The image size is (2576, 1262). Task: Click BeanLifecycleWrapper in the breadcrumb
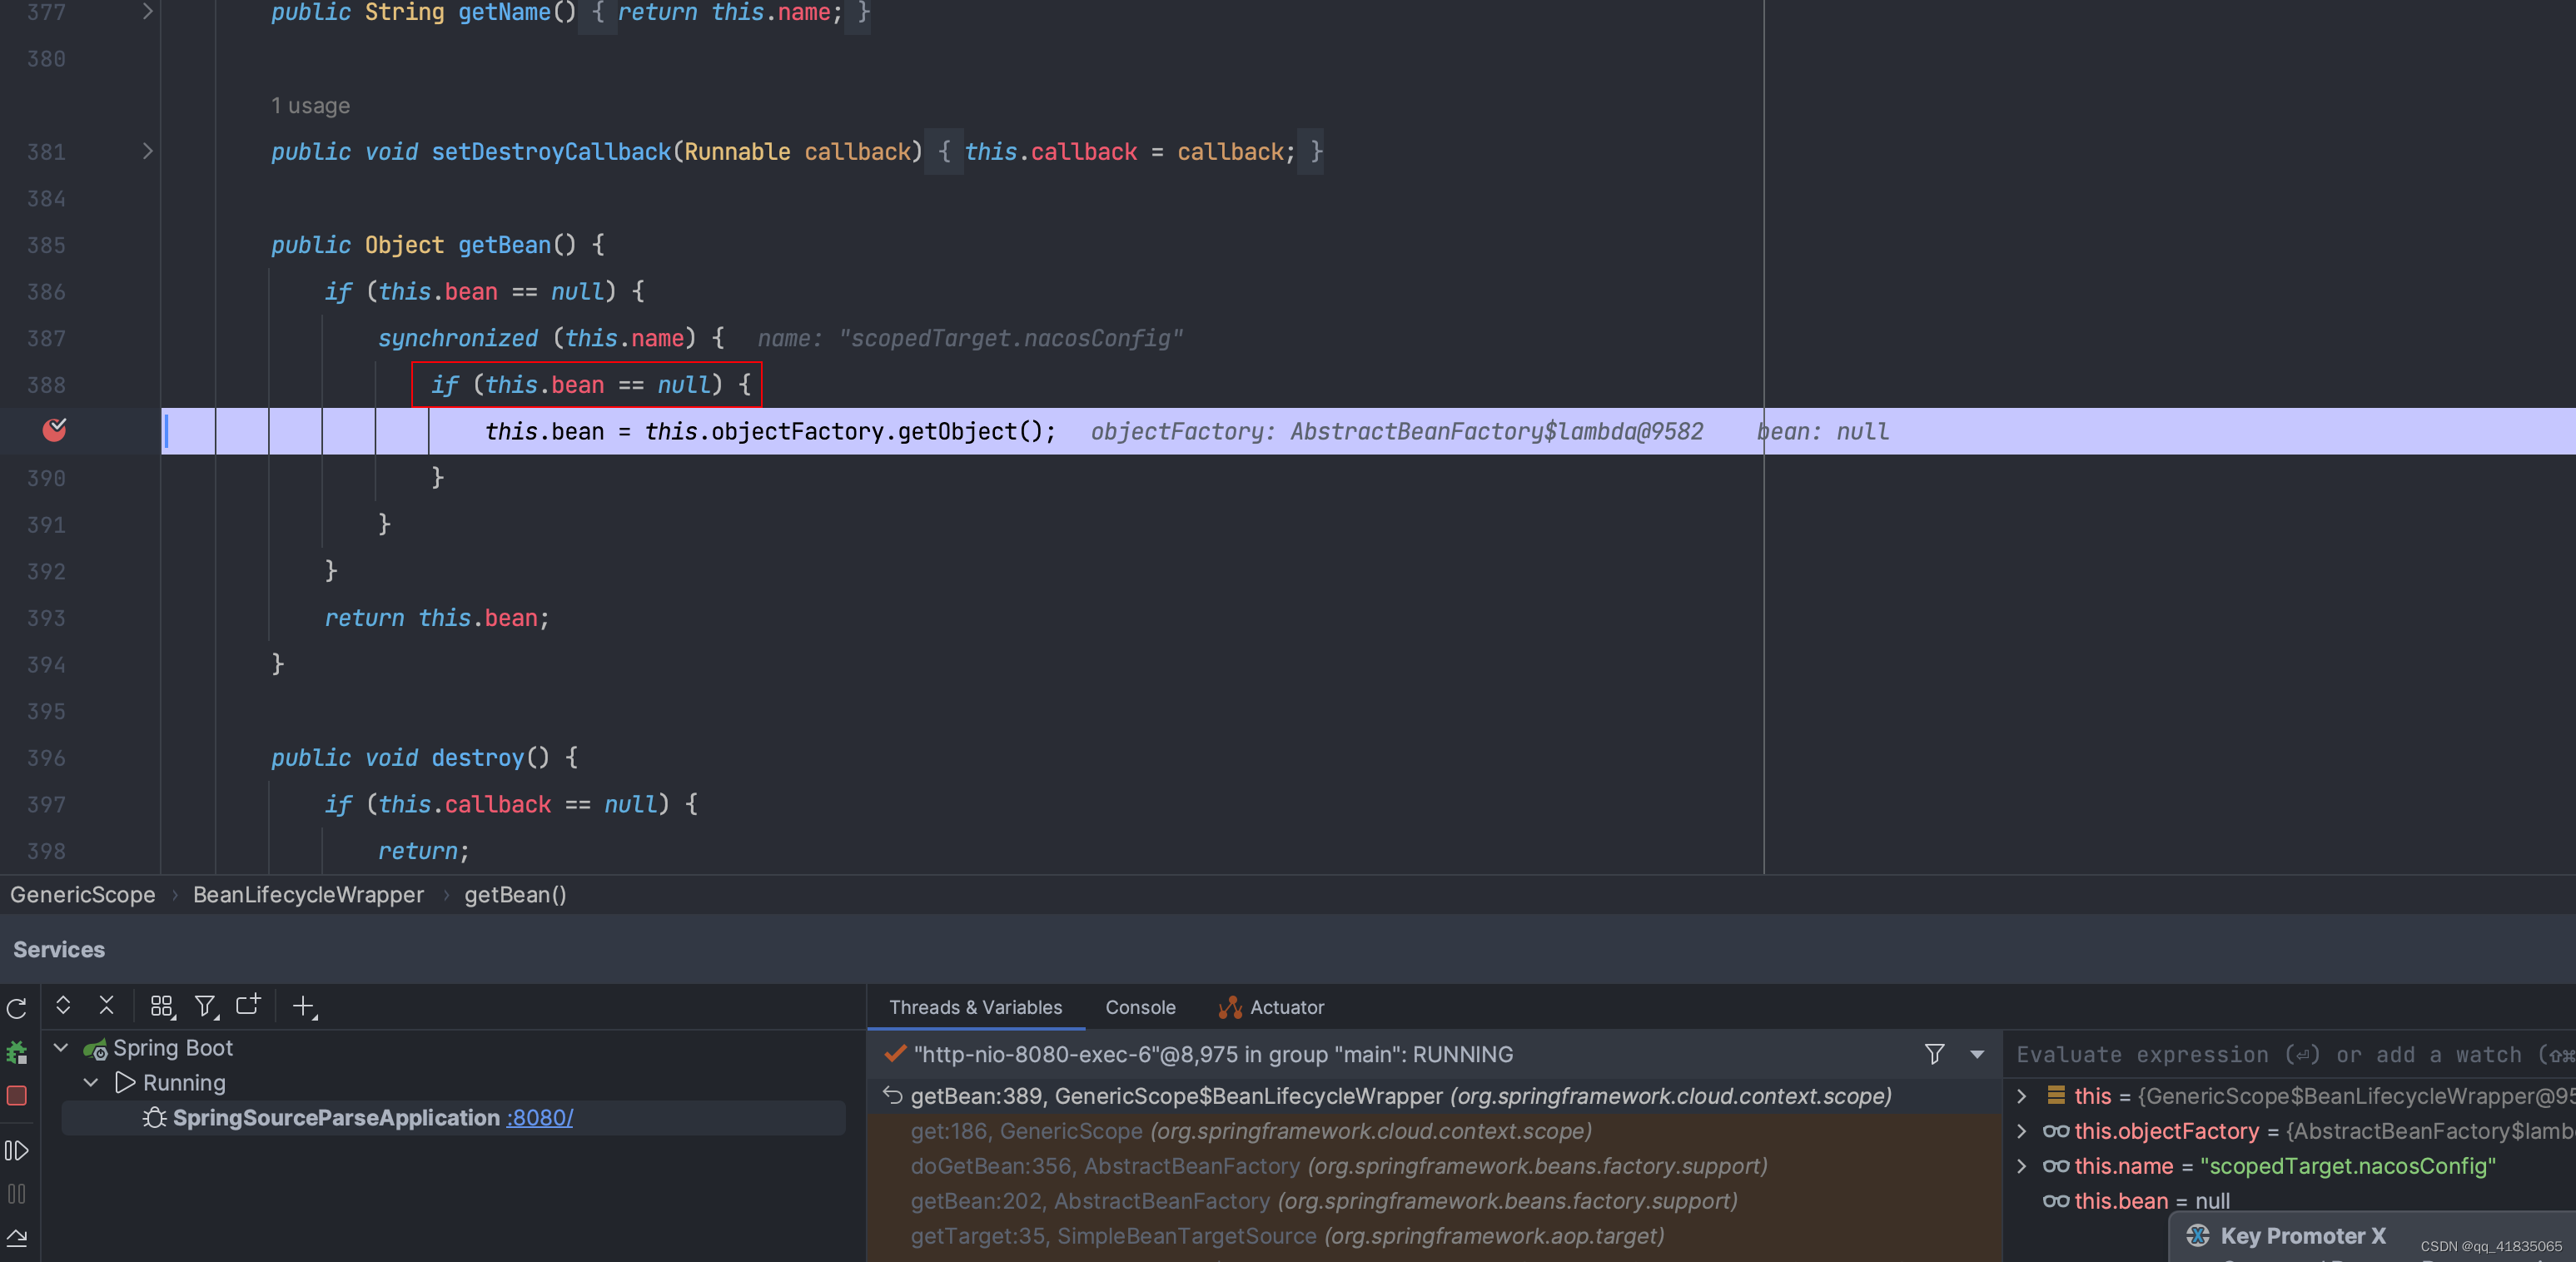pos(308,895)
